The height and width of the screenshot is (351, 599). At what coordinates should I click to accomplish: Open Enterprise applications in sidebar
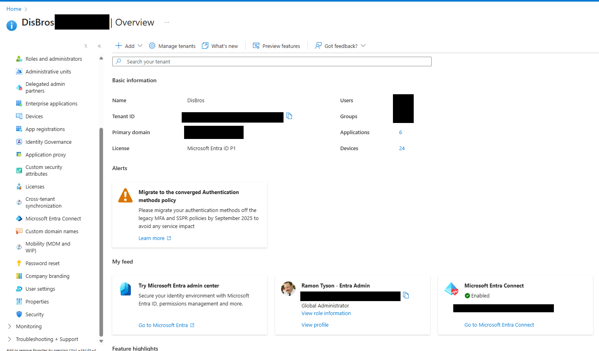coord(51,103)
